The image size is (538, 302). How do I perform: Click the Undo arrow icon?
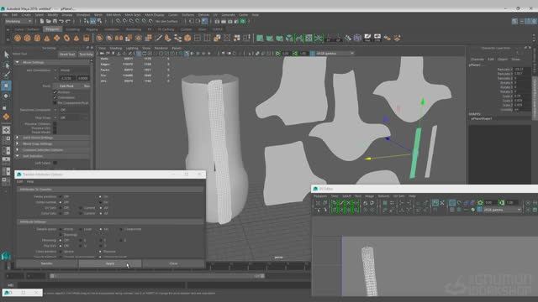click(61, 21)
